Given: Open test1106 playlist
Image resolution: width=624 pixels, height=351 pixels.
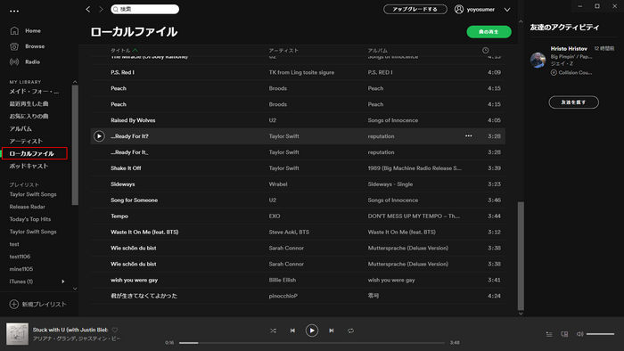Looking at the screenshot, I should (x=20, y=257).
